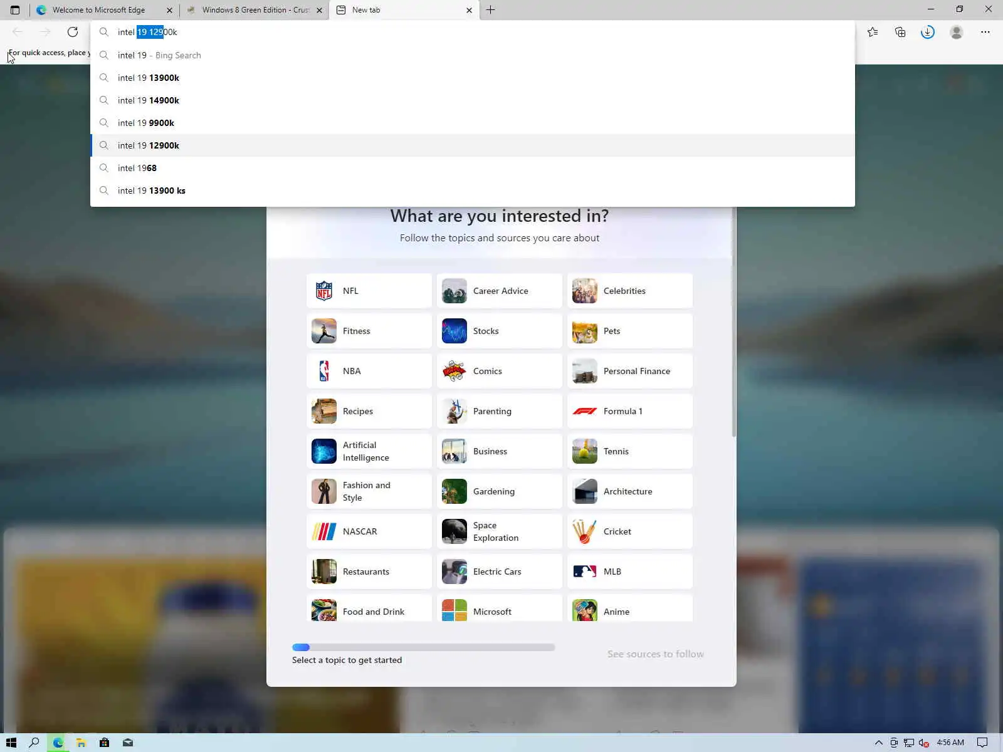
Task: Choose the Artificial Intelligence topic card
Action: [369, 451]
